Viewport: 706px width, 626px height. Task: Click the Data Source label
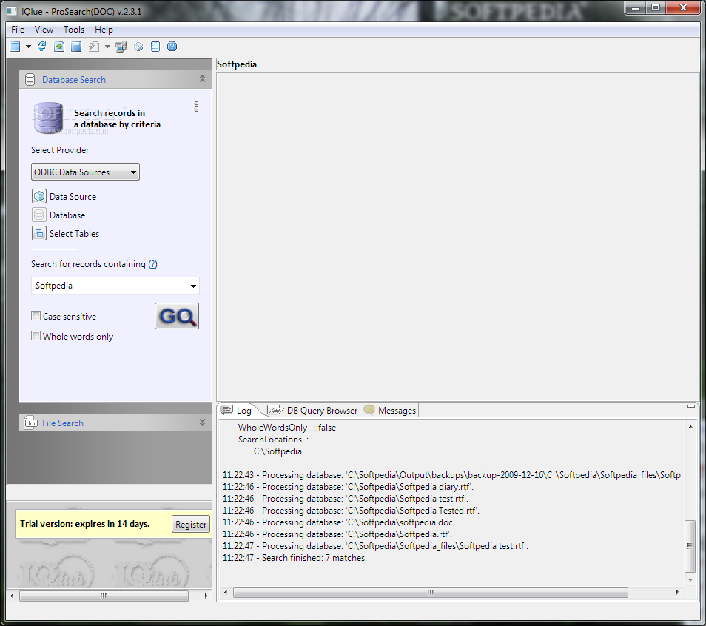[x=73, y=196]
